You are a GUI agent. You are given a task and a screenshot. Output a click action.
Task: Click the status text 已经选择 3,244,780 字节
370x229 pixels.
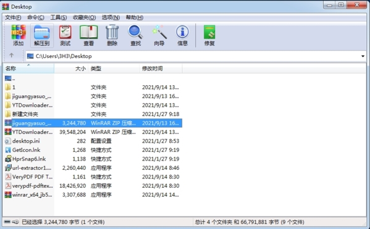51,222
